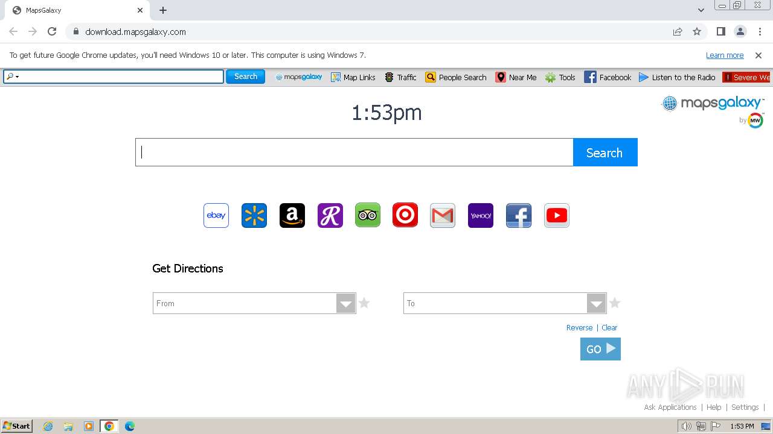Image resolution: width=773 pixels, height=434 pixels.
Task: Expand the toolbar search magnifier dropdown
Action: [13, 77]
